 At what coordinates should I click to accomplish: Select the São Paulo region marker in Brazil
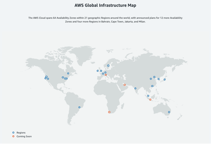coord(79,107)
